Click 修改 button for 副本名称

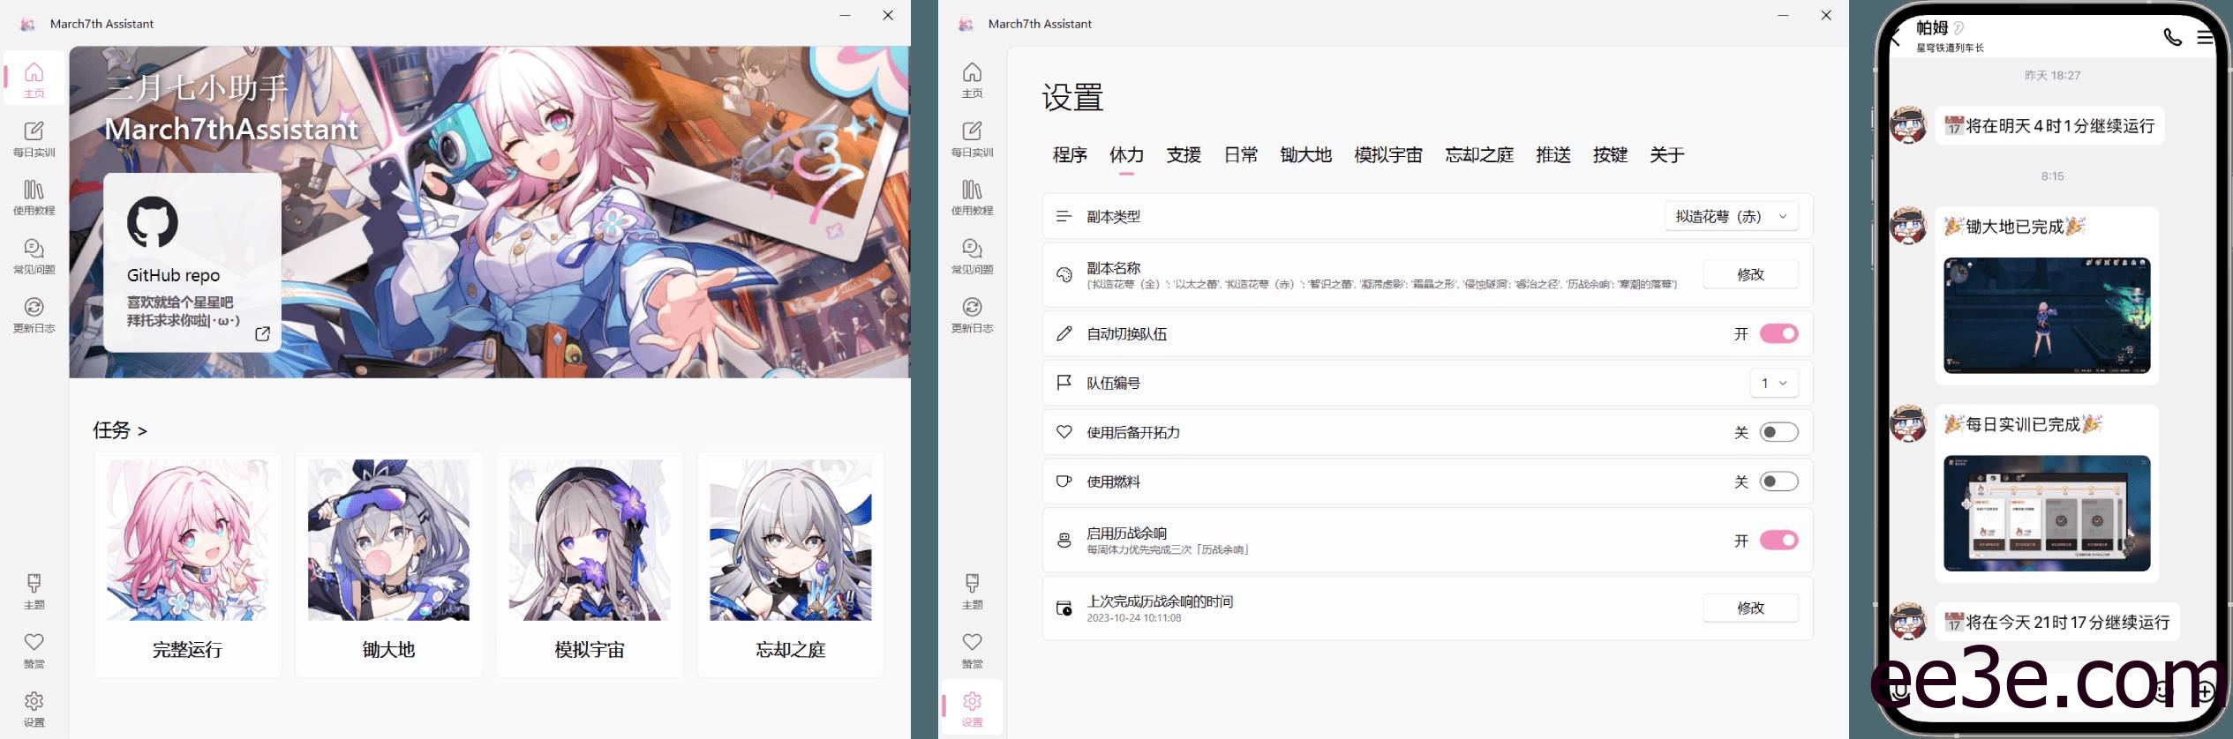1750,274
